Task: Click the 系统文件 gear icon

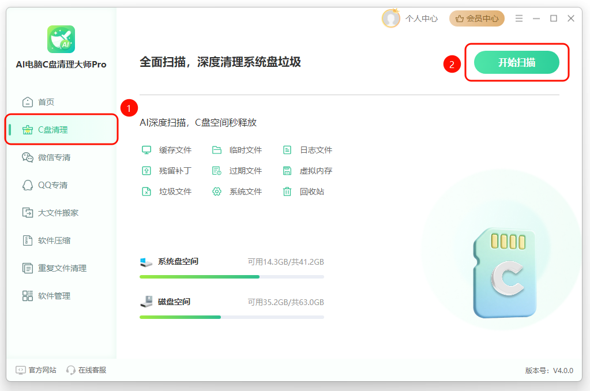Action: click(217, 191)
